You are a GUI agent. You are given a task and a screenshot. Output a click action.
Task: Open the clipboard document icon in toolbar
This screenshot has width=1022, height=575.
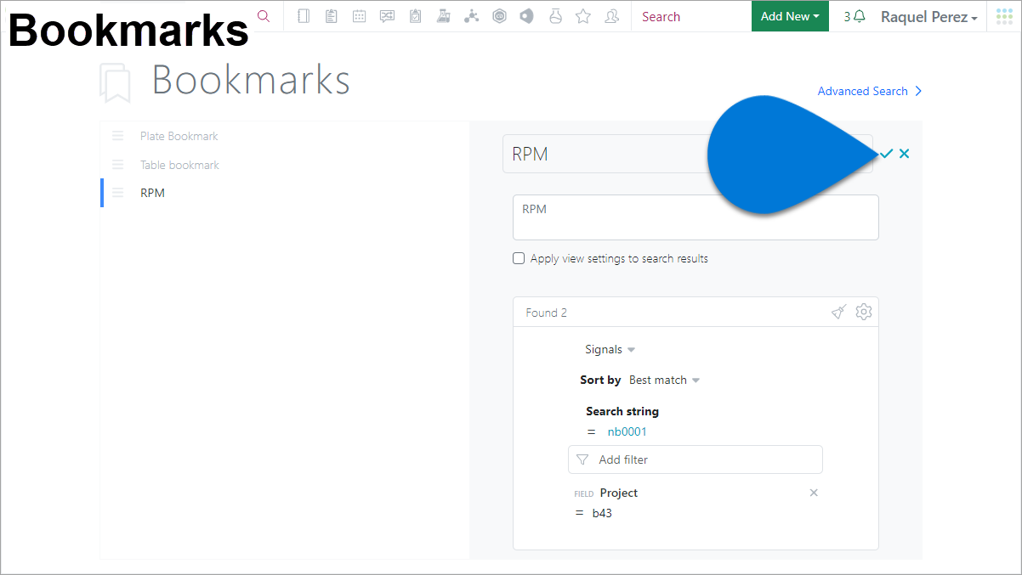[x=332, y=16]
